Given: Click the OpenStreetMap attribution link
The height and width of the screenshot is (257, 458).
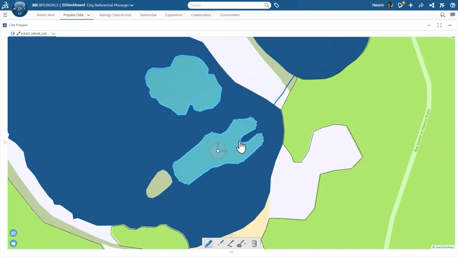Looking at the screenshot, I should pos(443,247).
